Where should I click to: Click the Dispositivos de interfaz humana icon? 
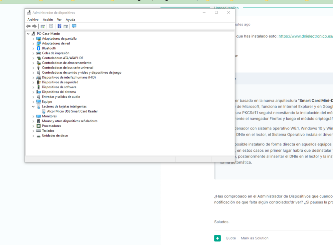click(38, 78)
